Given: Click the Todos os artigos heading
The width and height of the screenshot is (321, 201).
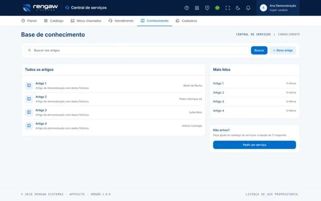Looking at the screenshot, I should pos(39,70).
